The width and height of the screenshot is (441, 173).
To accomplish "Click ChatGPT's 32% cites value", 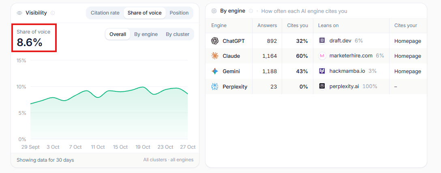I will tap(302, 41).
